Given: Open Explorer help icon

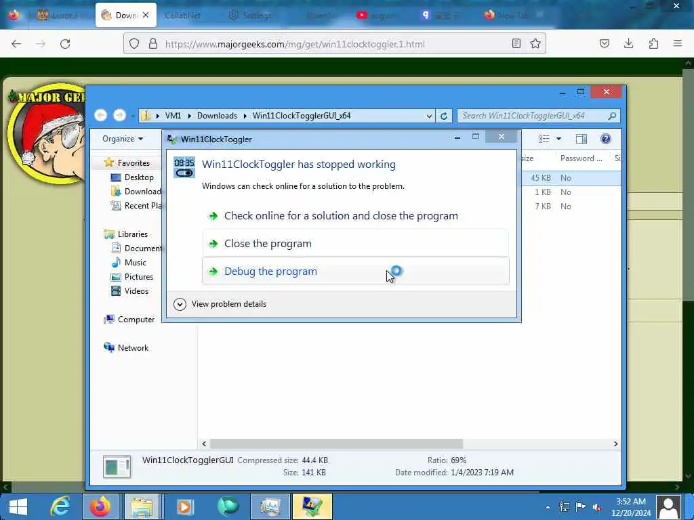Looking at the screenshot, I should [605, 139].
